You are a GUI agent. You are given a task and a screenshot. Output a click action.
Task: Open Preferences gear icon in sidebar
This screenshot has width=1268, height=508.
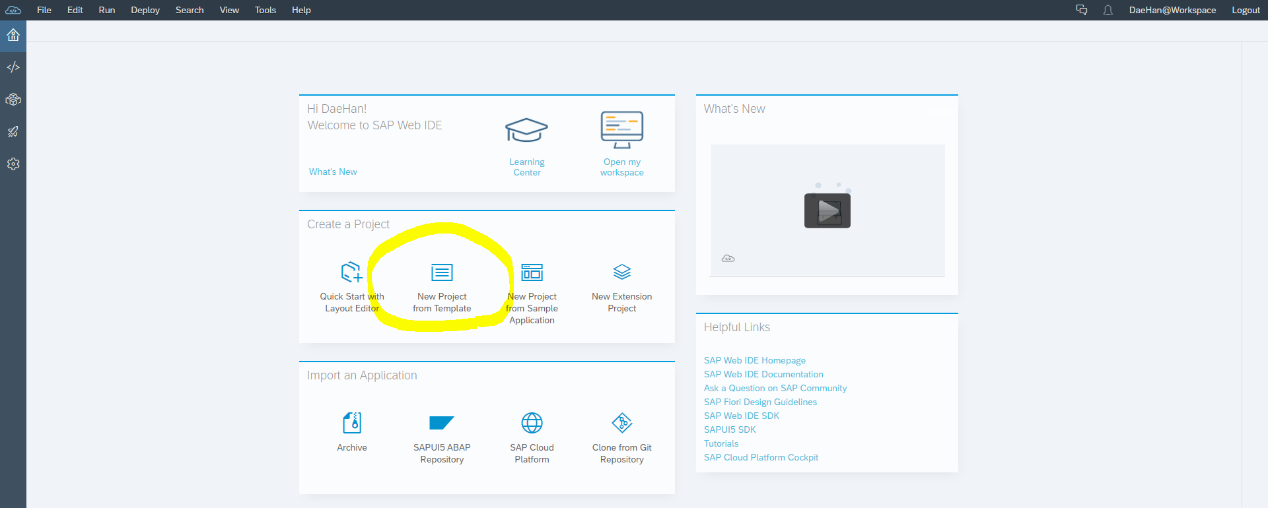click(x=13, y=164)
